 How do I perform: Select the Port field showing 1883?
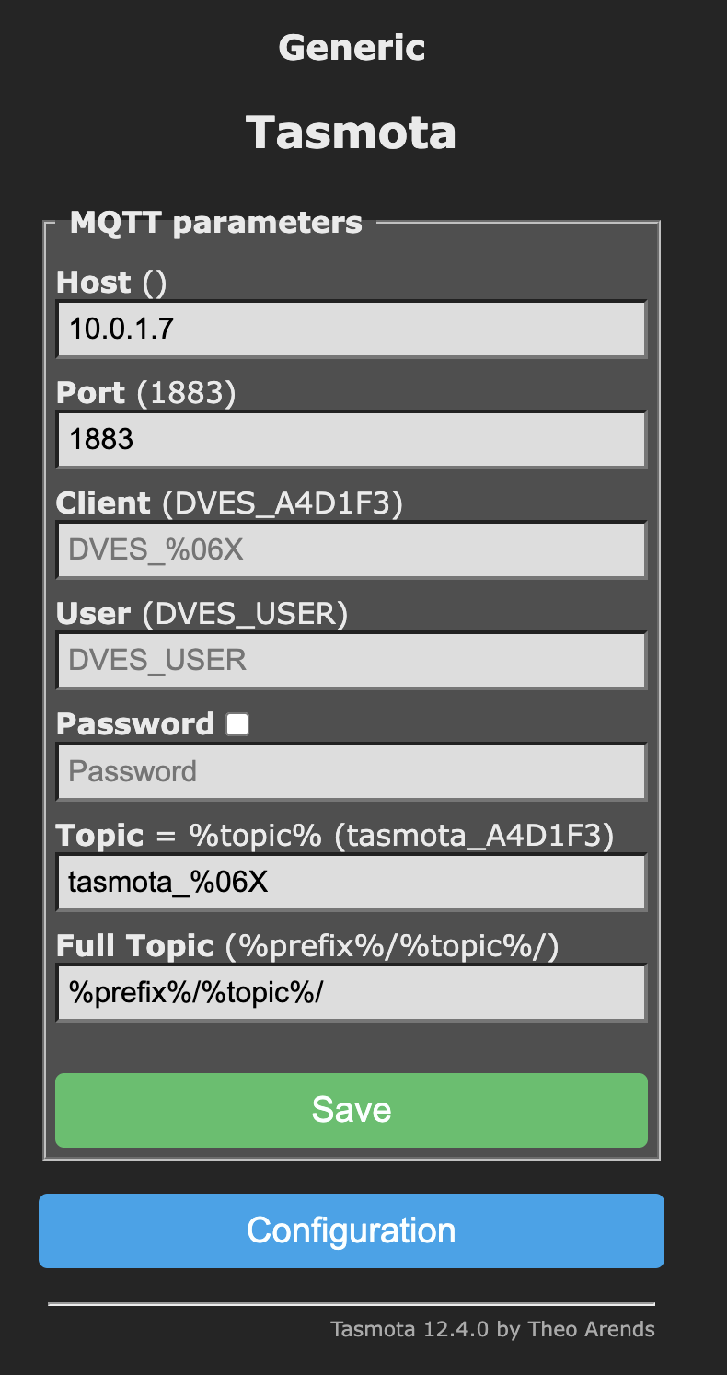coord(351,439)
